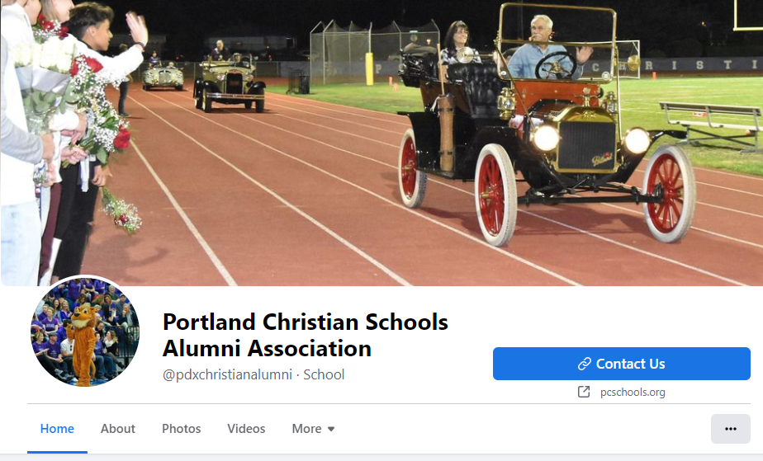Open the More tab dropdown arrow
This screenshot has height=461, width=763.
pyautogui.click(x=331, y=429)
